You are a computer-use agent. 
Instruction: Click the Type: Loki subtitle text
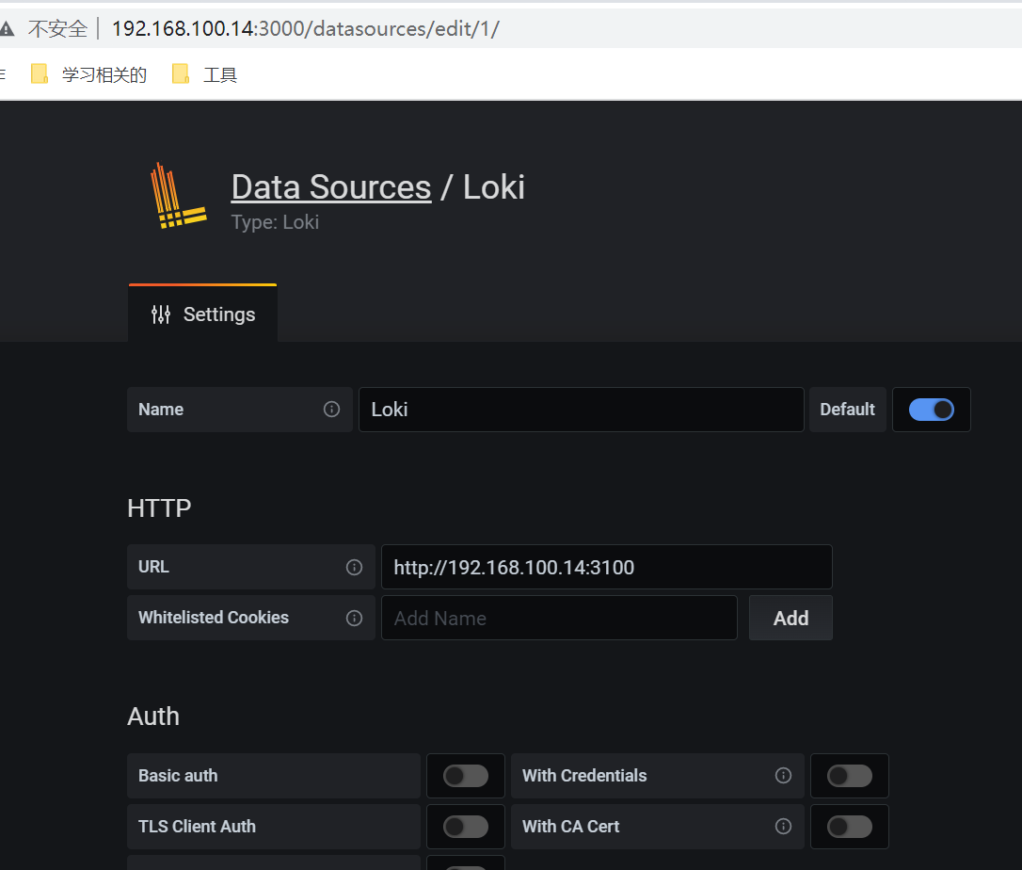(x=275, y=222)
